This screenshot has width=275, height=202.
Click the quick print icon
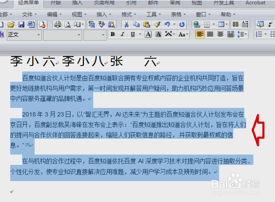point(58,25)
